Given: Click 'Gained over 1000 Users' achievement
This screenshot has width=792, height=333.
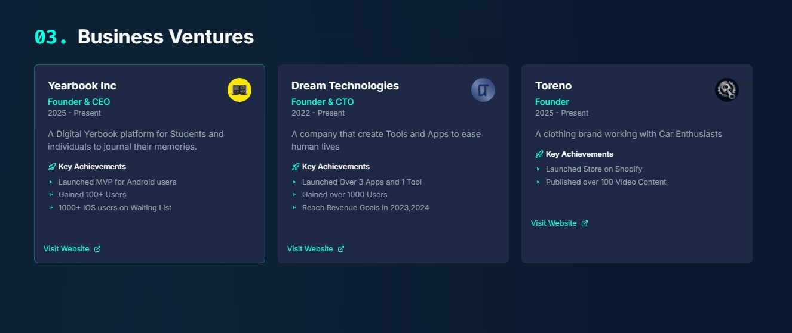Looking at the screenshot, I should [345, 195].
